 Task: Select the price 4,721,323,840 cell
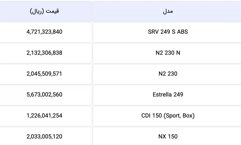[46, 32]
